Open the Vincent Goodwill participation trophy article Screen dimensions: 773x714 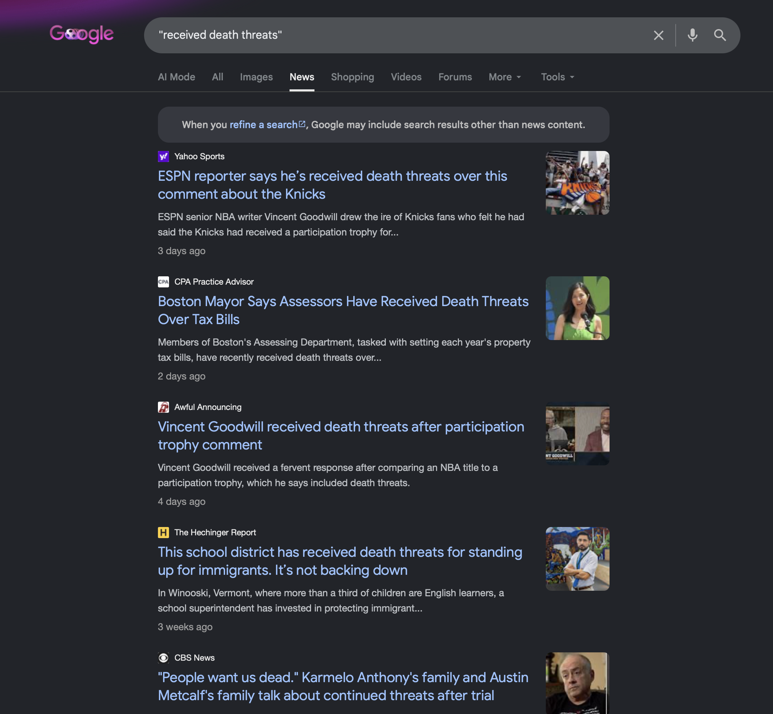[341, 436]
